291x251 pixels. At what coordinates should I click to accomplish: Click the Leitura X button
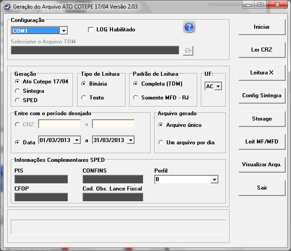[x=261, y=73]
